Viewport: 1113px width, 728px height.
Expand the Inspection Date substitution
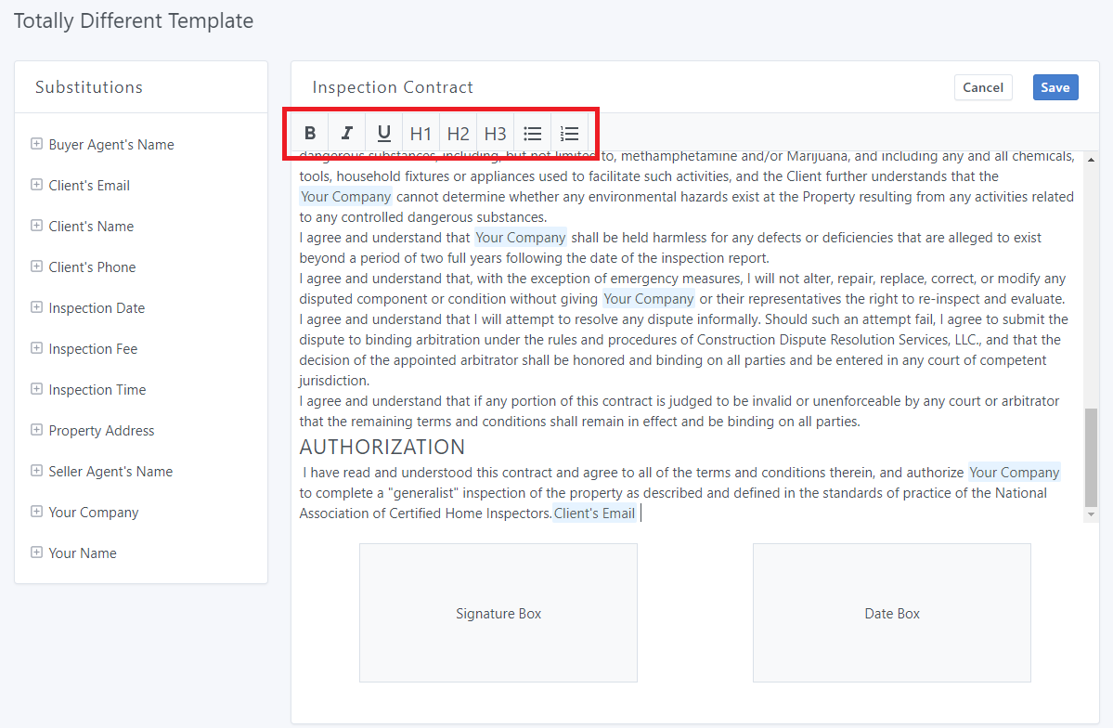pyautogui.click(x=36, y=307)
